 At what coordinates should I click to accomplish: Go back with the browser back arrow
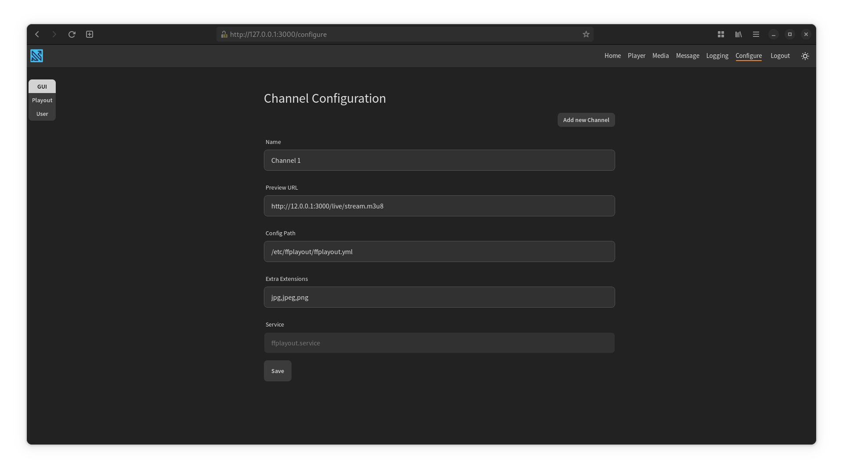[37, 34]
